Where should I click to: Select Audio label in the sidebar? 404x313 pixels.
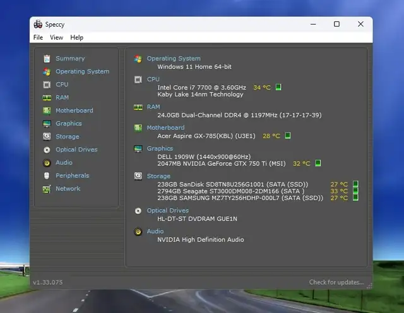pos(64,163)
